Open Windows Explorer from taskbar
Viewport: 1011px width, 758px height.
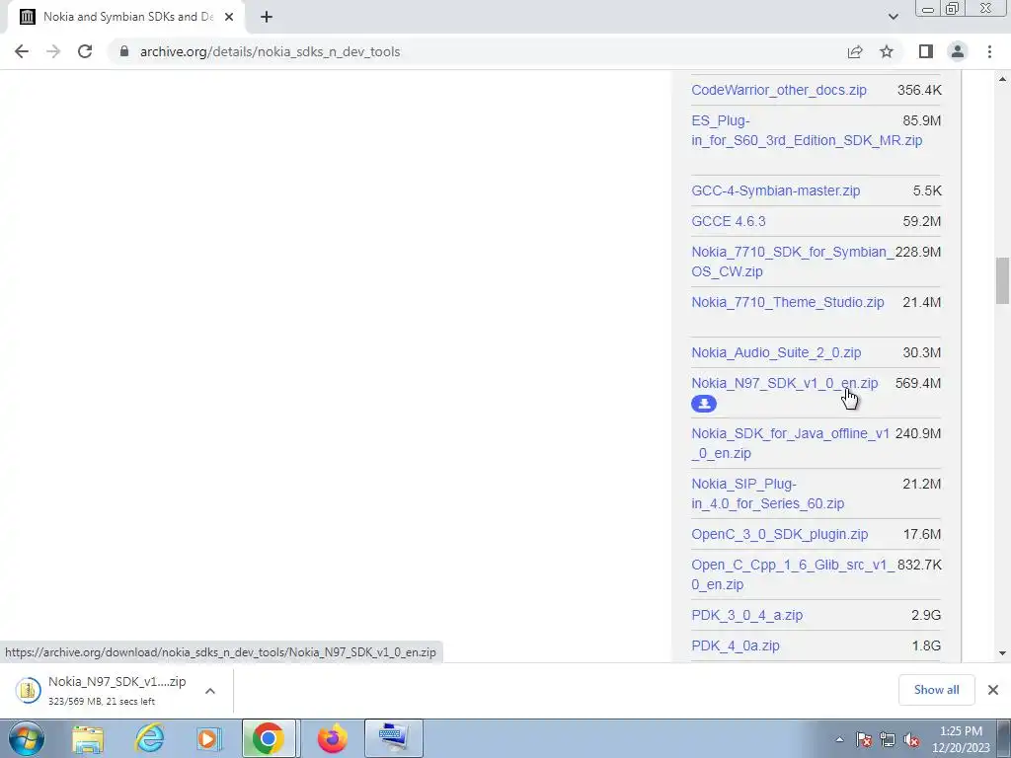point(88,738)
